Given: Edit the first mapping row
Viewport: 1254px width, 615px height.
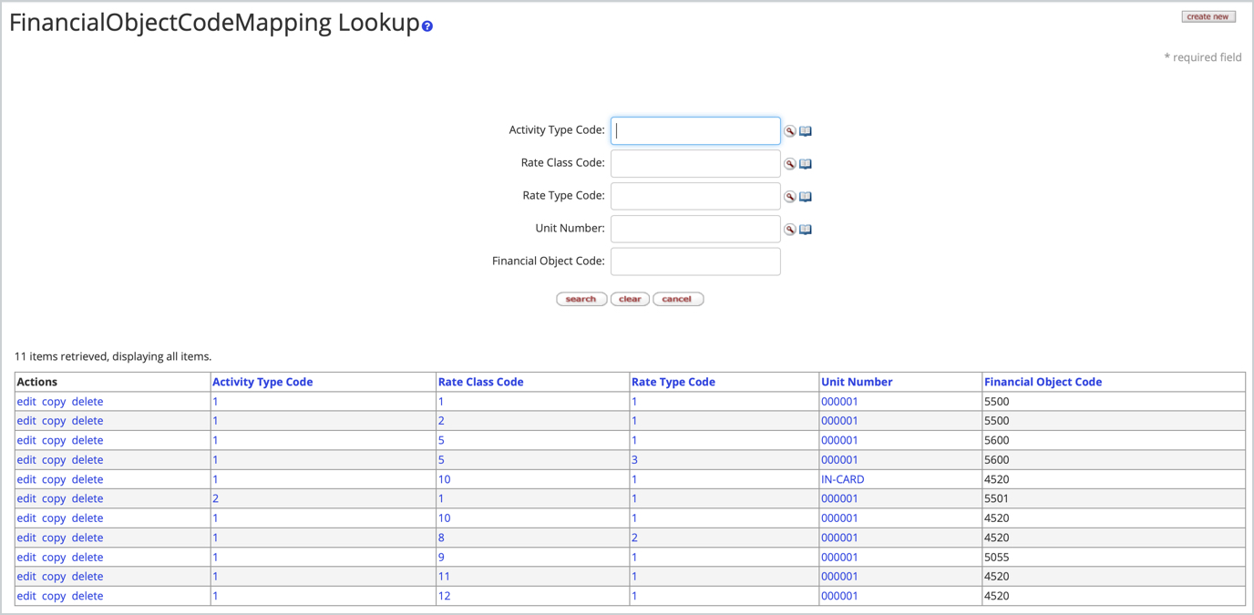Looking at the screenshot, I should (x=26, y=401).
